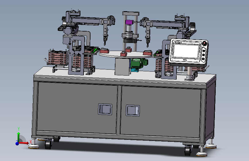Select the gray gearbox housing under rotary table
Image resolution: width=249 pixels, height=161 pixels.
coord(122,66)
